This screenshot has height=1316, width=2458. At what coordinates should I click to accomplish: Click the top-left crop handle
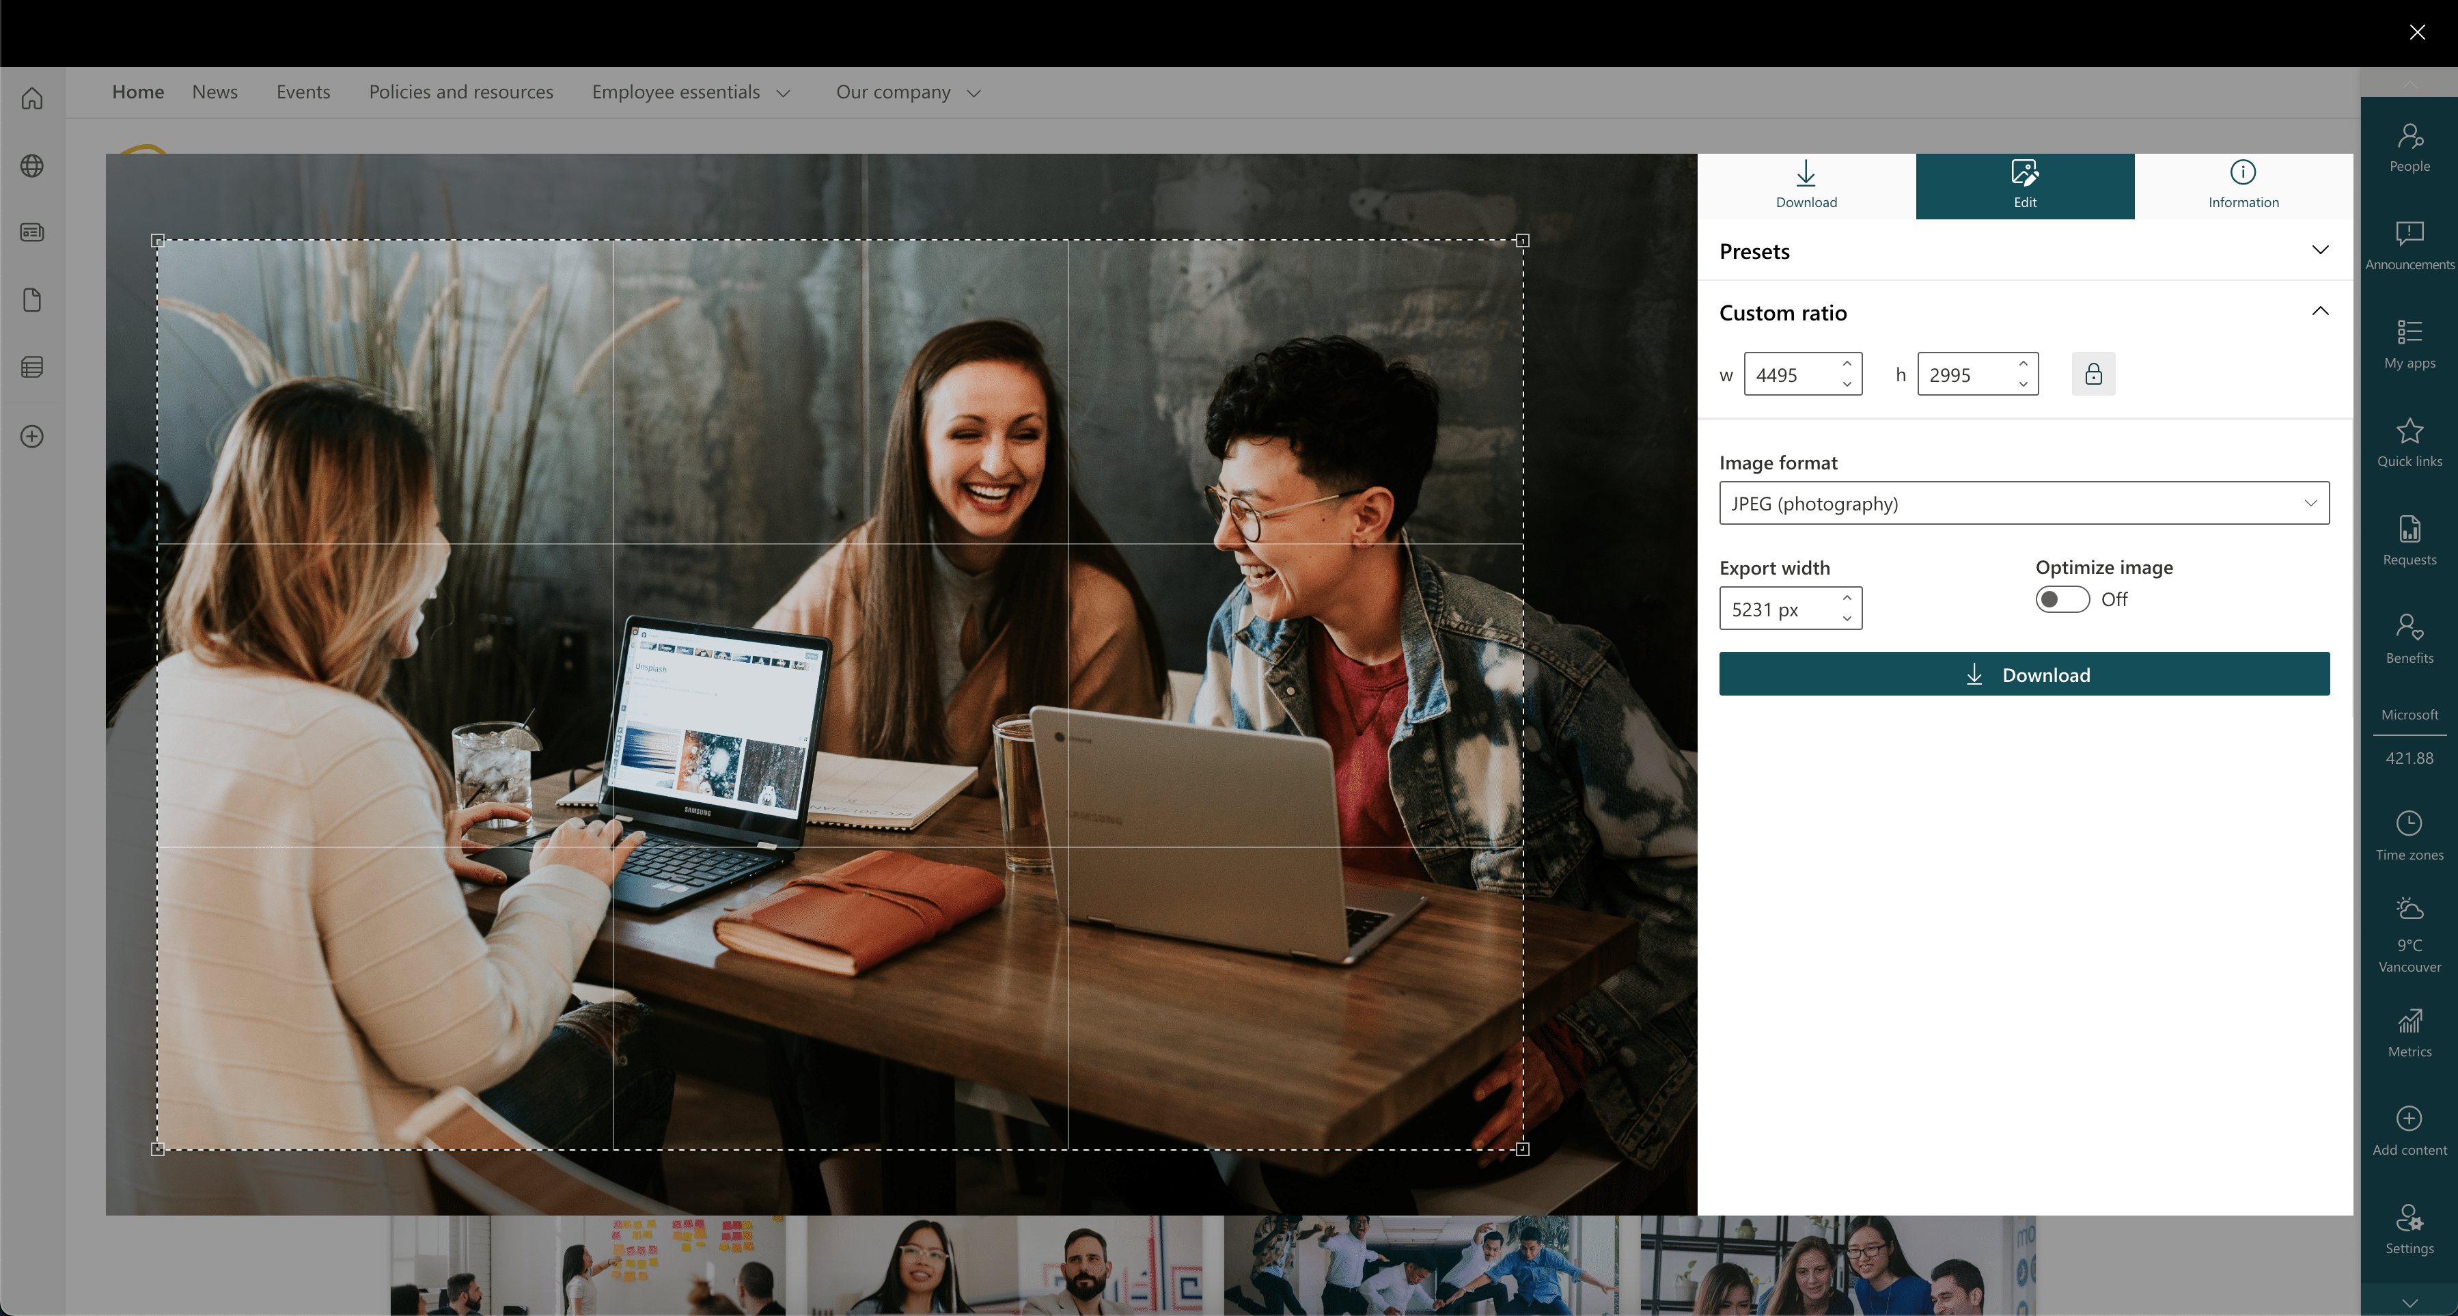[x=158, y=241]
